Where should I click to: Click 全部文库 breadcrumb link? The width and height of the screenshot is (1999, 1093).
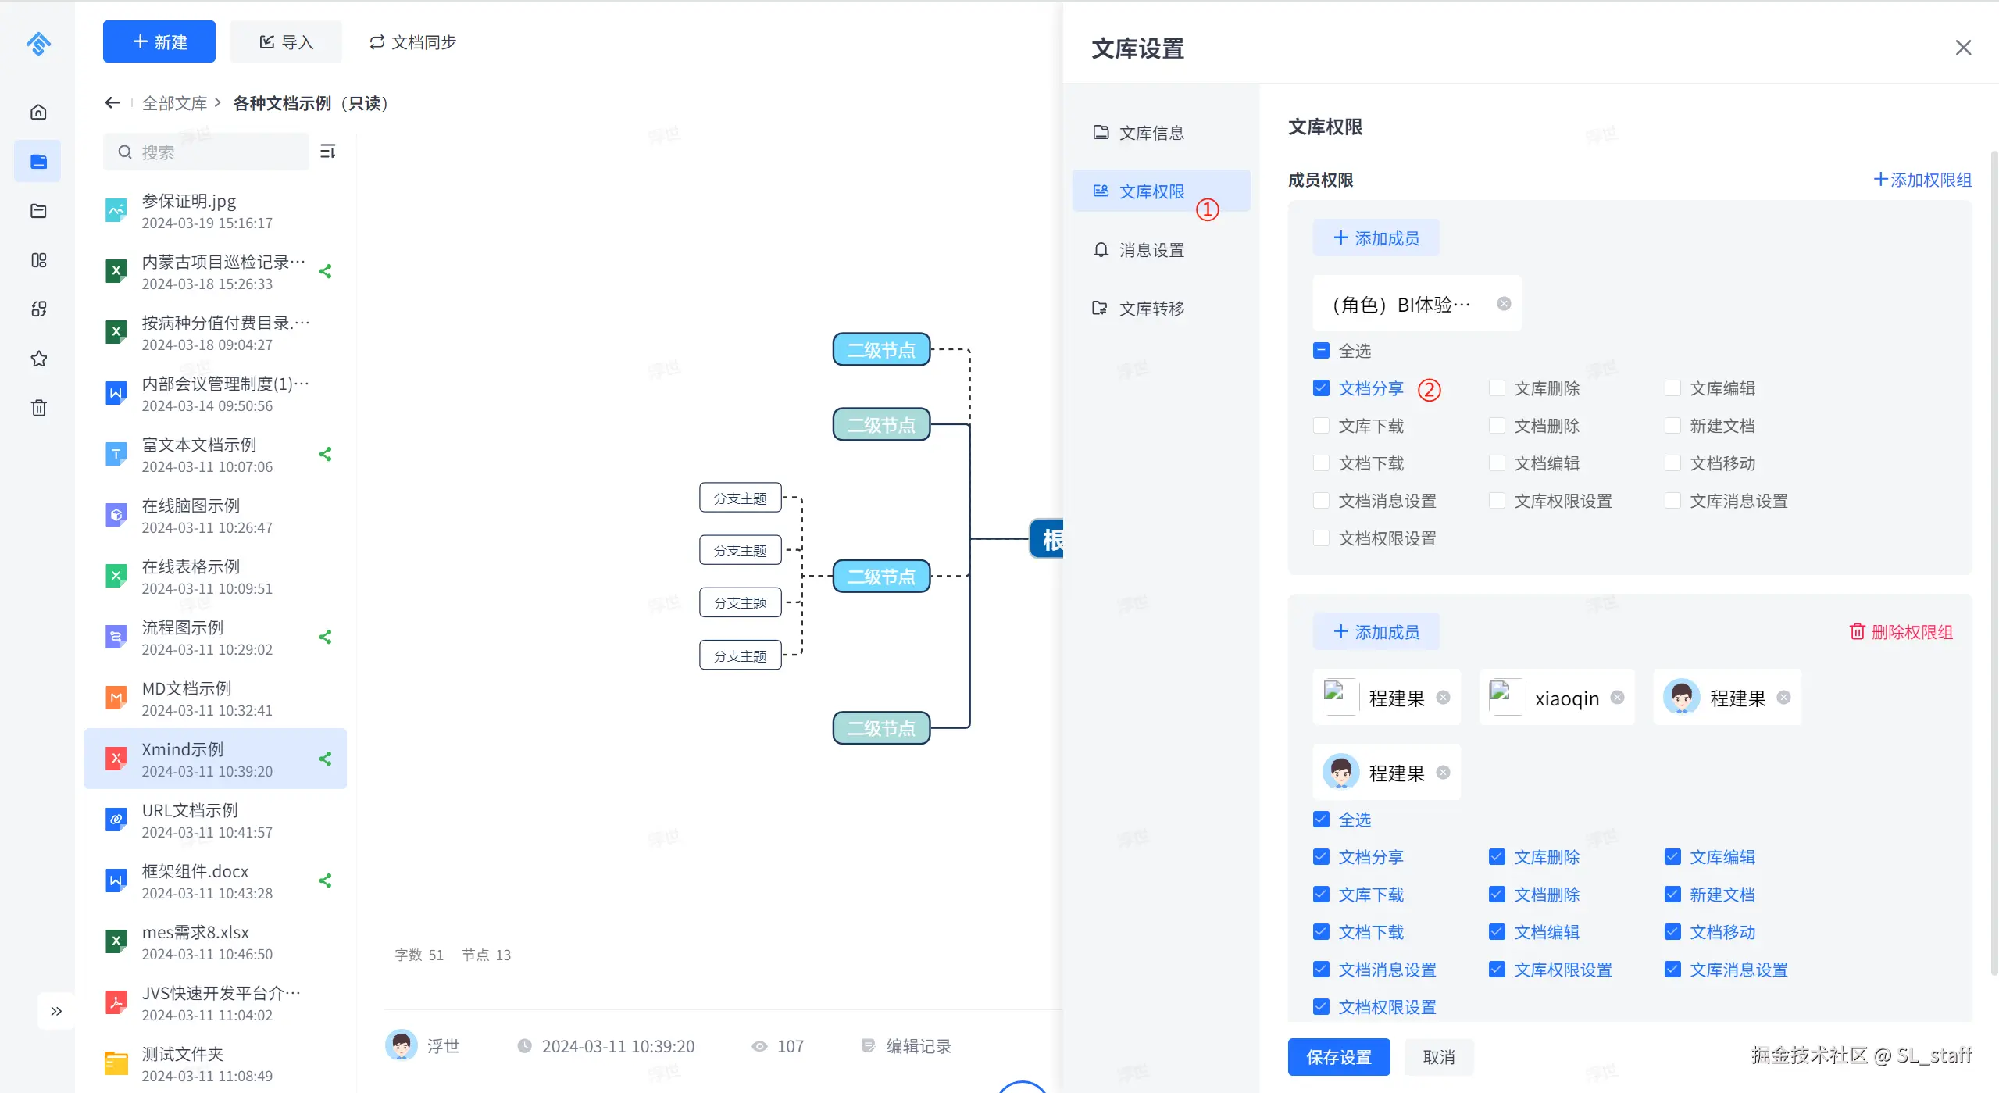[x=174, y=102]
